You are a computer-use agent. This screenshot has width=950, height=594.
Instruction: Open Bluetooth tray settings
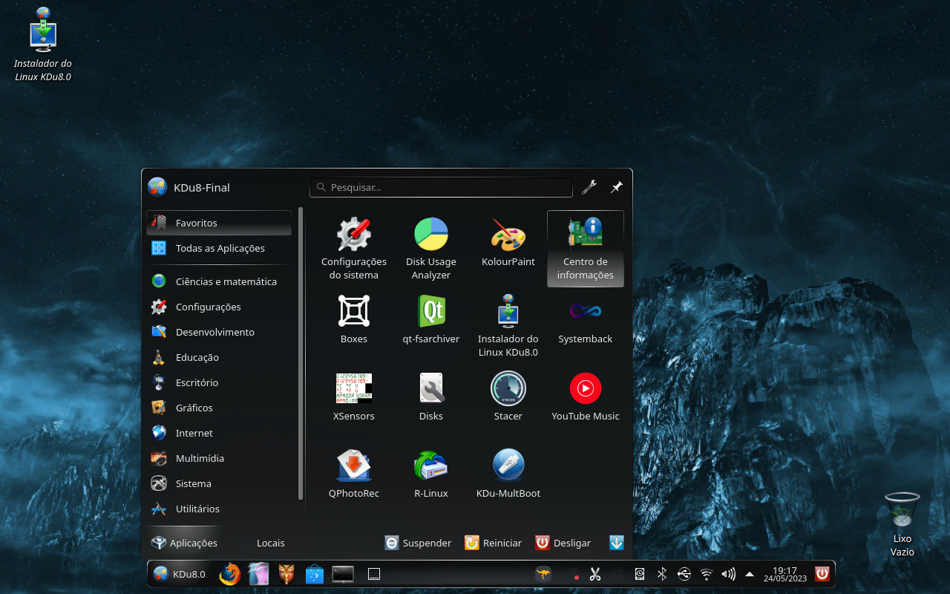click(x=662, y=574)
